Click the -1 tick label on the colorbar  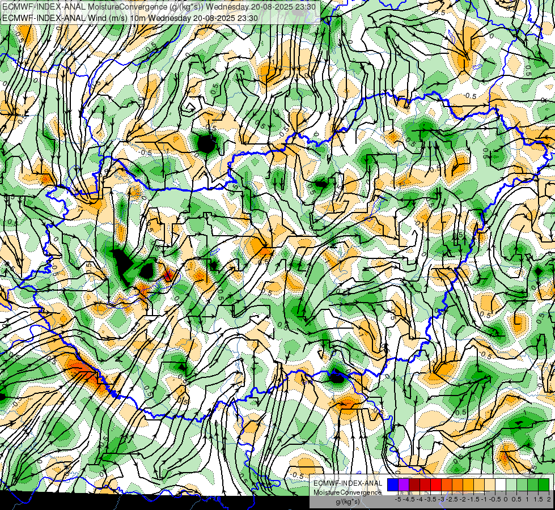[x=484, y=499]
